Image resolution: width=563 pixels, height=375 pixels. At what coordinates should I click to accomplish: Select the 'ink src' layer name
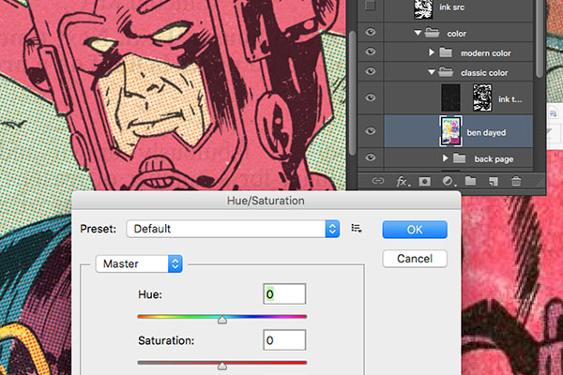tap(451, 7)
